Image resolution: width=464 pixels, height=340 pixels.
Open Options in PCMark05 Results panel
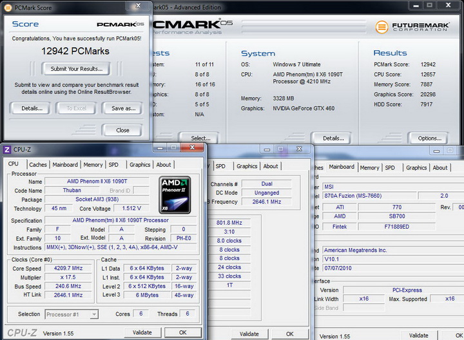pos(429,138)
